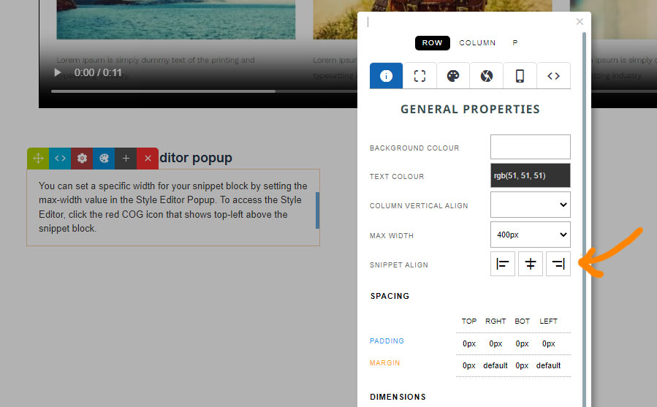The height and width of the screenshot is (407, 657).
Task: Switch to the COLUMN element tab
Action: coord(477,43)
